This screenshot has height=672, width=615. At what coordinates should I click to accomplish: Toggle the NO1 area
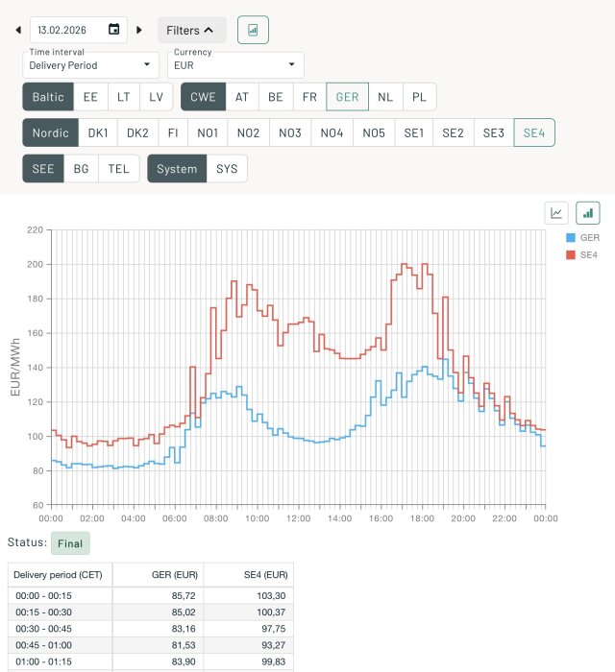pos(208,132)
